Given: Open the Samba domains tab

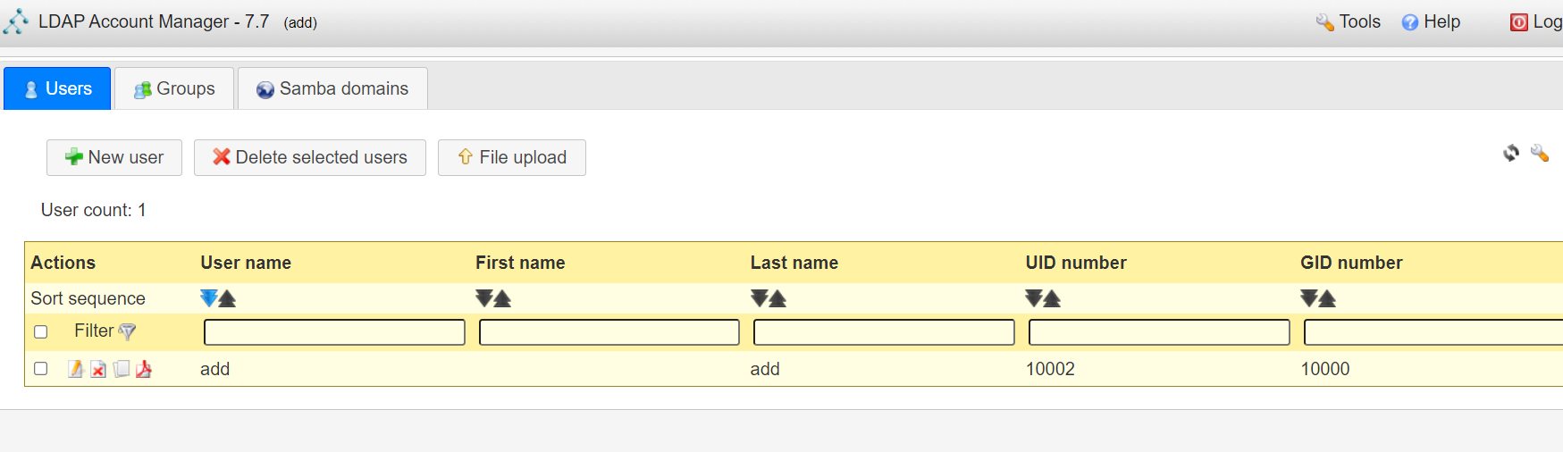Looking at the screenshot, I should coord(332,88).
